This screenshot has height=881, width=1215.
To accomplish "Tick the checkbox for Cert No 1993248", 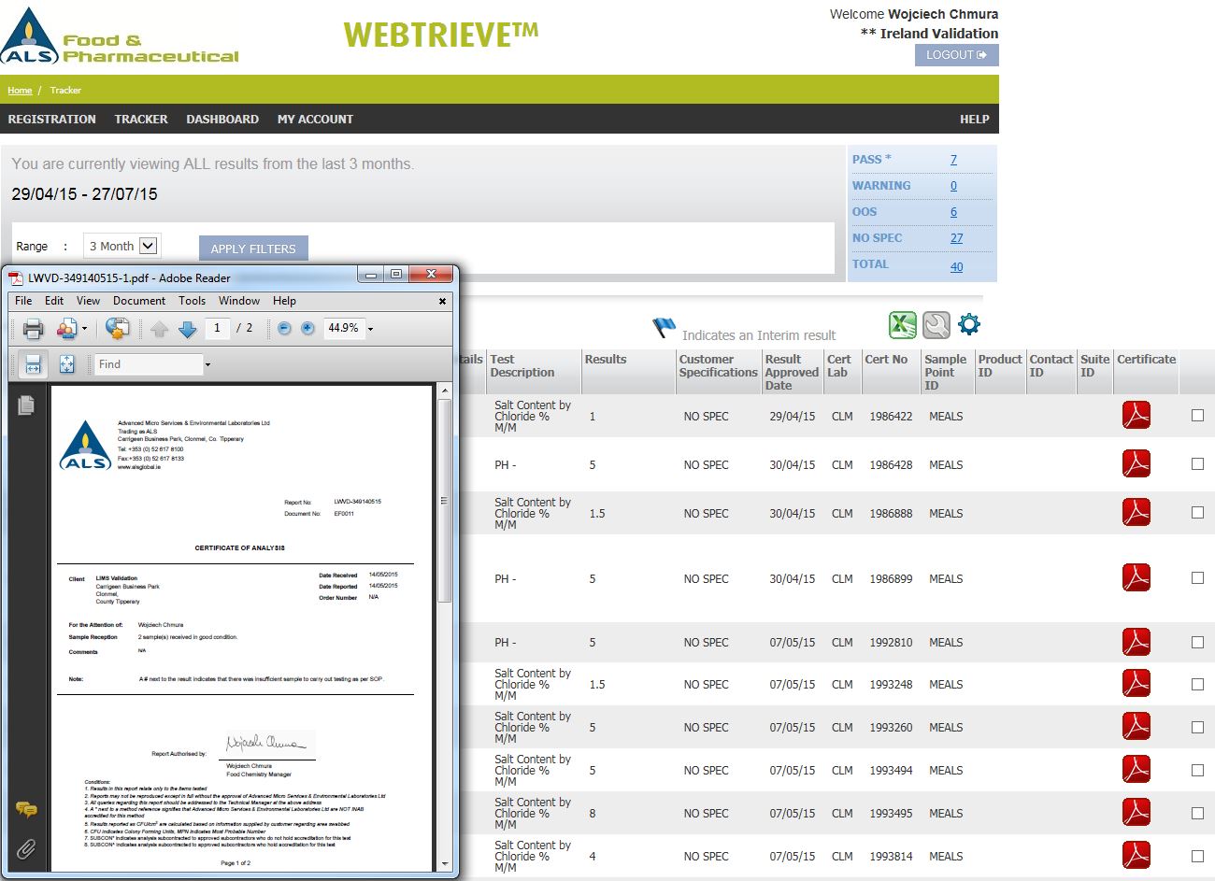I will coord(1197,684).
